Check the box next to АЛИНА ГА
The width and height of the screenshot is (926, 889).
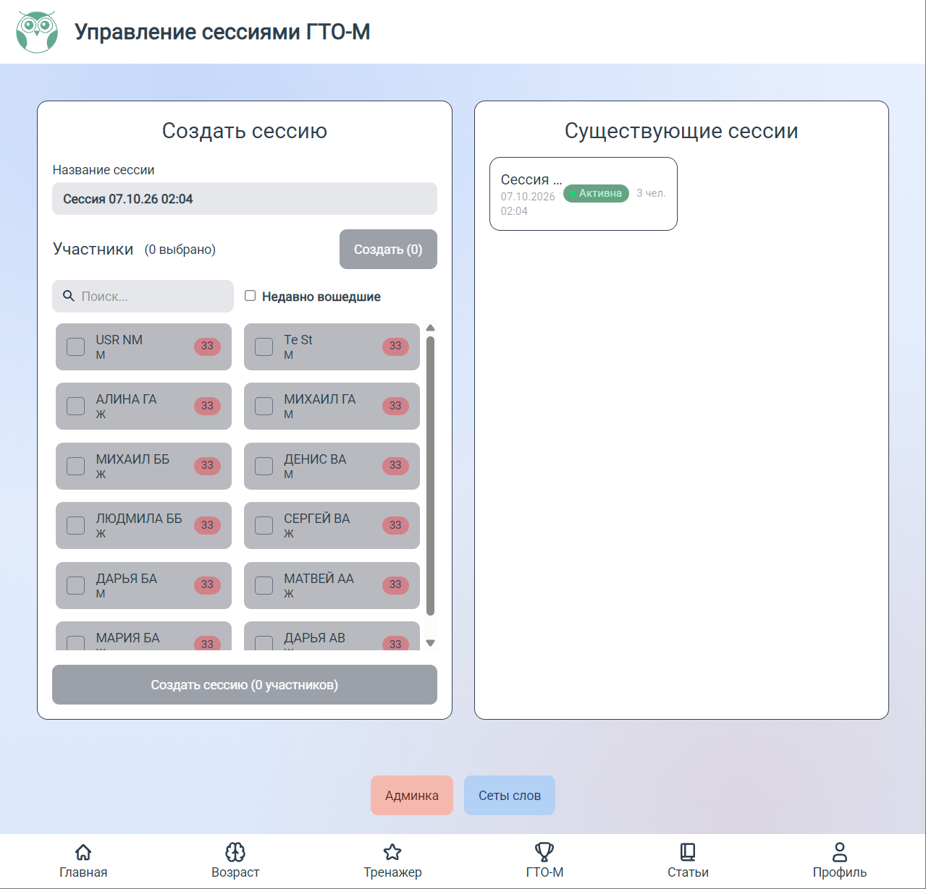[x=76, y=406]
